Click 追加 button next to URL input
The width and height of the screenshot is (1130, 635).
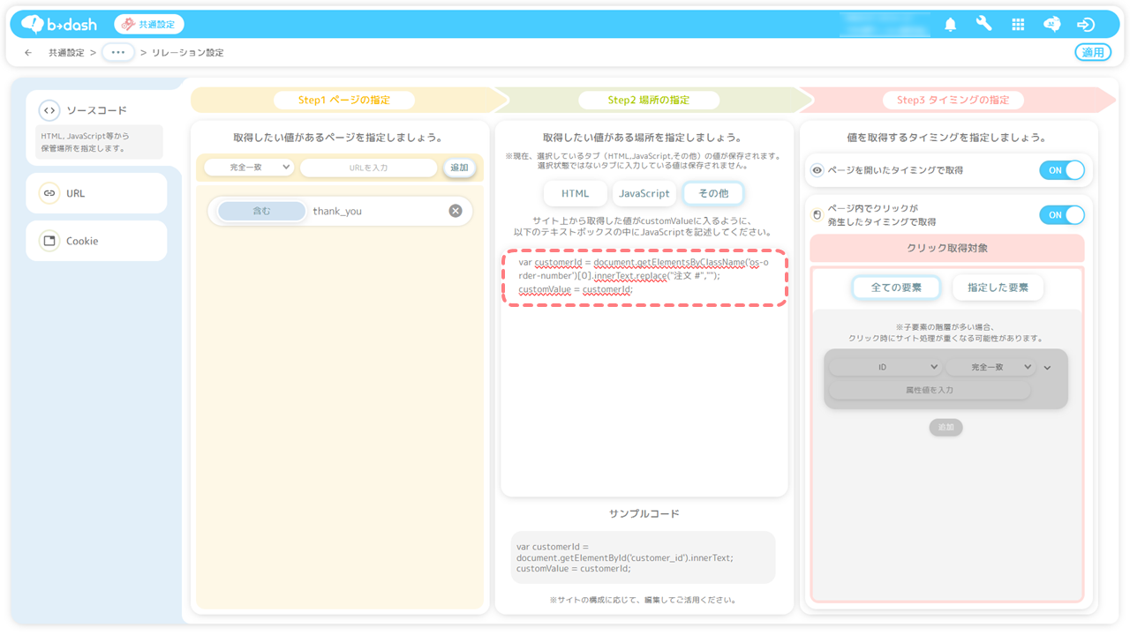(x=459, y=168)
